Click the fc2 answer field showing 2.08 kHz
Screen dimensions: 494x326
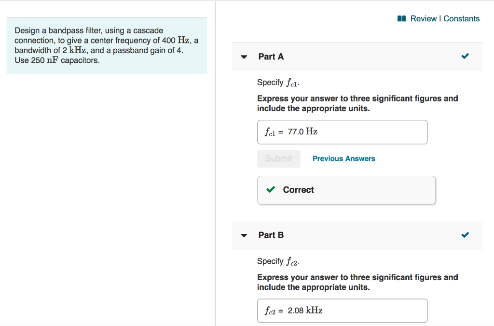pyautogui.click(x=342, y=311)
